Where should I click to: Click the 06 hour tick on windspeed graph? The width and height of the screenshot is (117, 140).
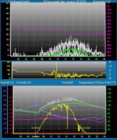pyautogui.click(x=34, y=59)
